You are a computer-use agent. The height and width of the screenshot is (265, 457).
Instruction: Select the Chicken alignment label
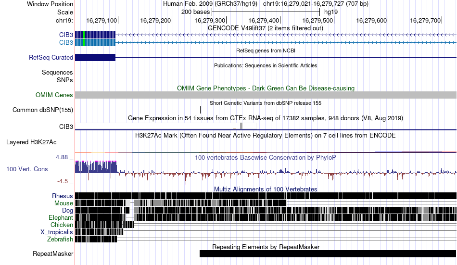click(x=62, y=225)
